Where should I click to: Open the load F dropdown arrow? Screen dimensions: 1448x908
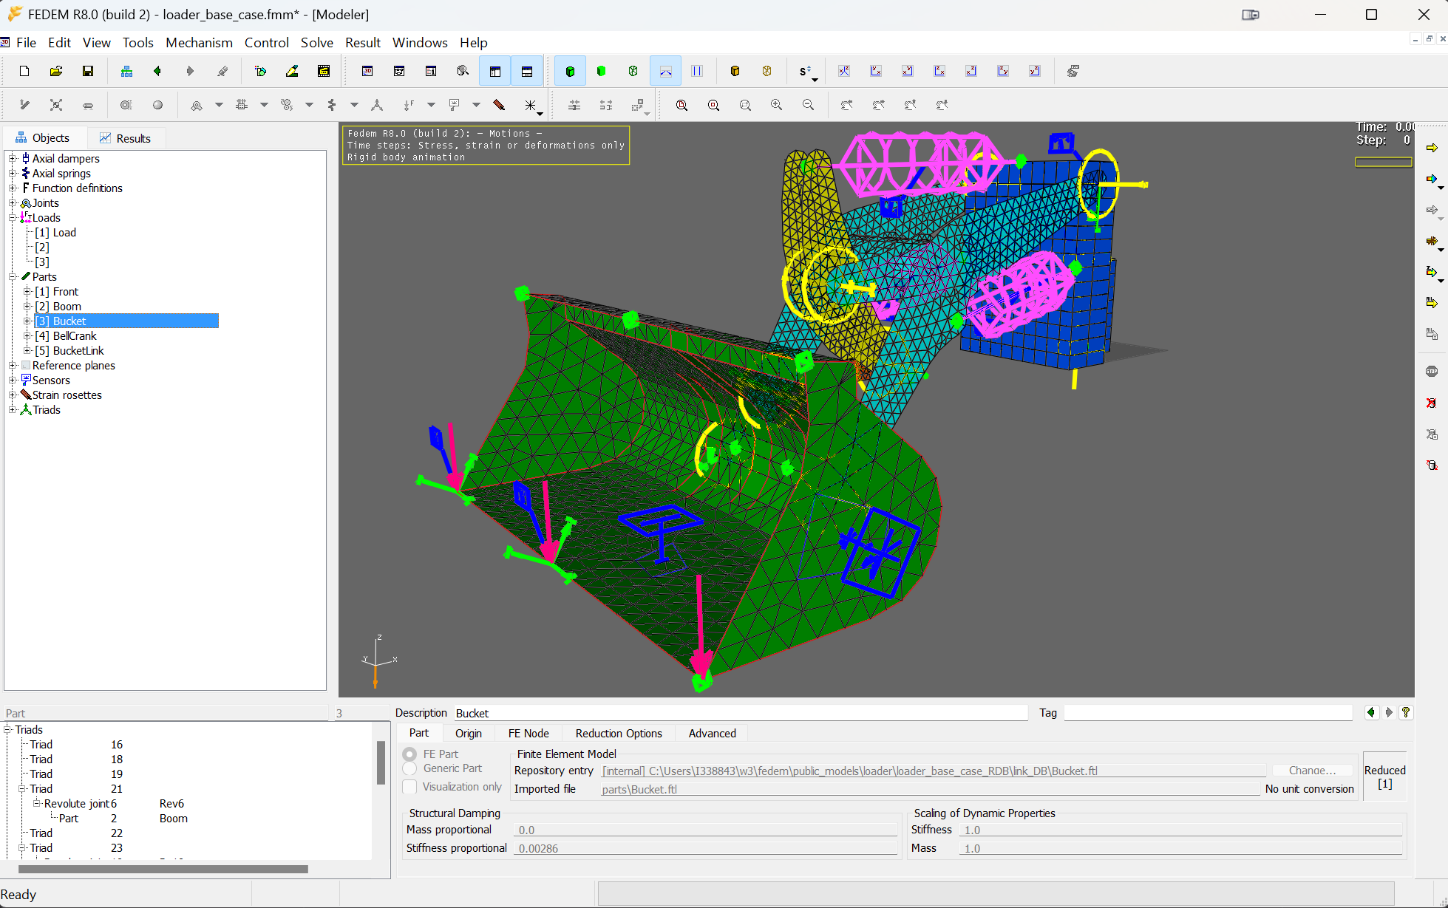[431, 105]
